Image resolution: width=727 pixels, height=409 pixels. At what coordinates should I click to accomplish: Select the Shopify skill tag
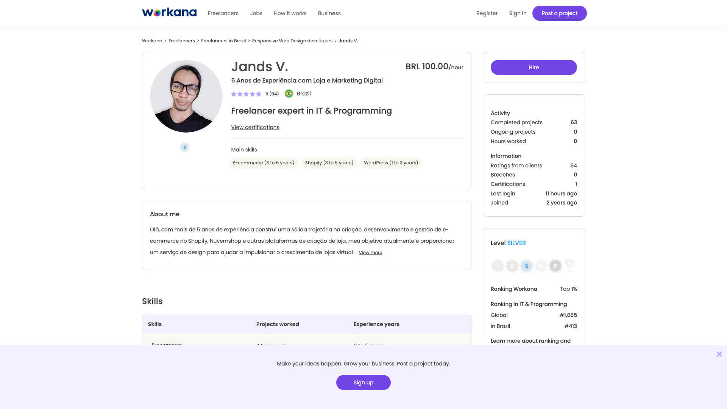coord(329,163)
